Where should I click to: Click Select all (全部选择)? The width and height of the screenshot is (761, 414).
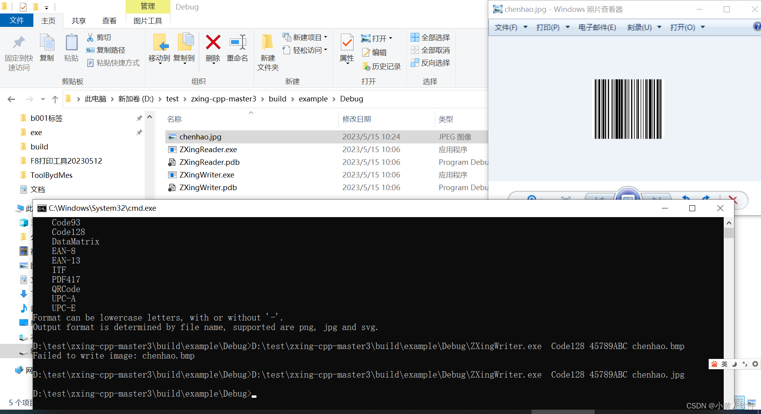(430, 37)
